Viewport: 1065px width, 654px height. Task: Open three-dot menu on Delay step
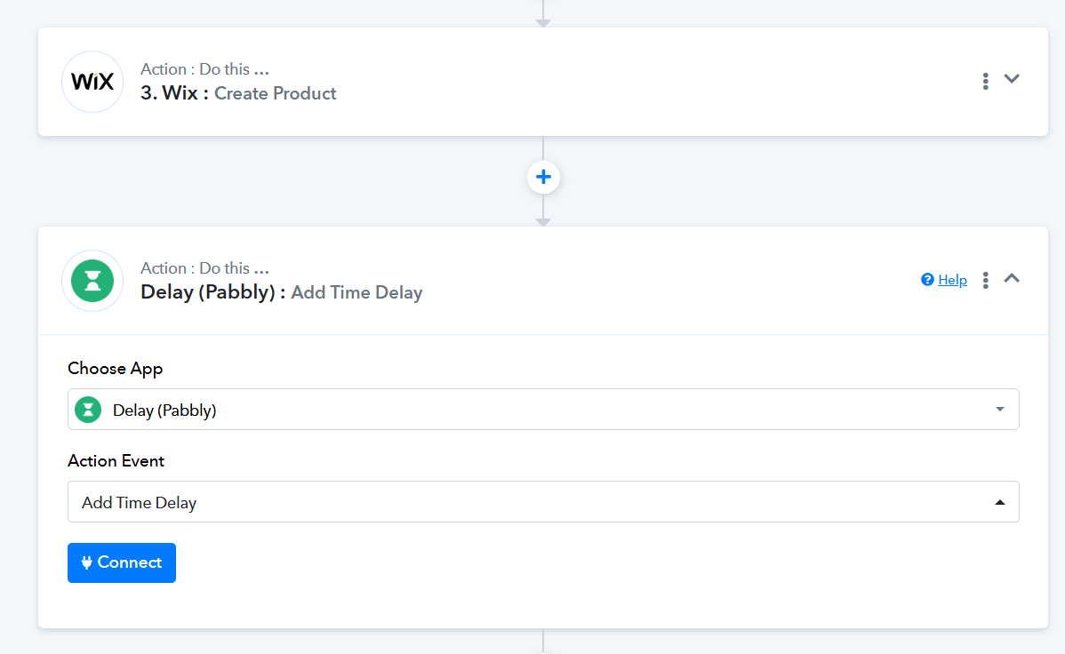[985, 280]
